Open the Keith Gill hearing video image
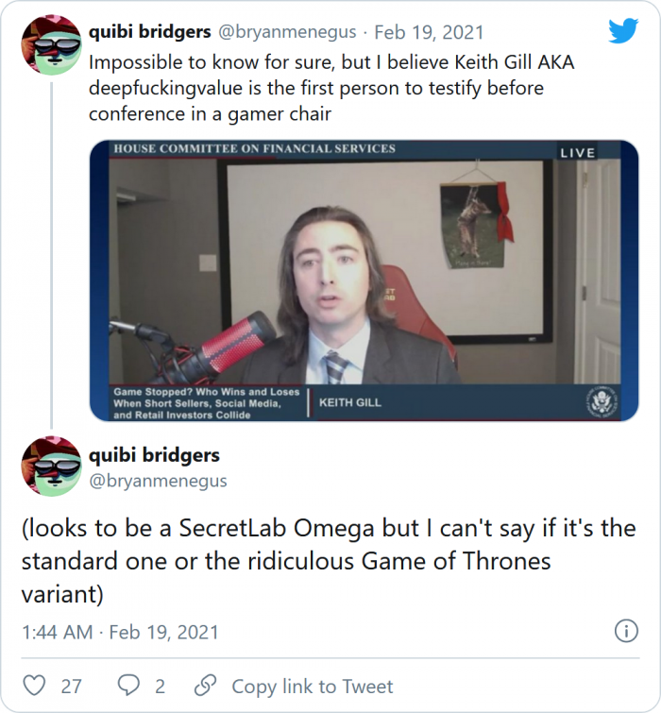Viewport: 661px width, 713px height. point(364,280)
